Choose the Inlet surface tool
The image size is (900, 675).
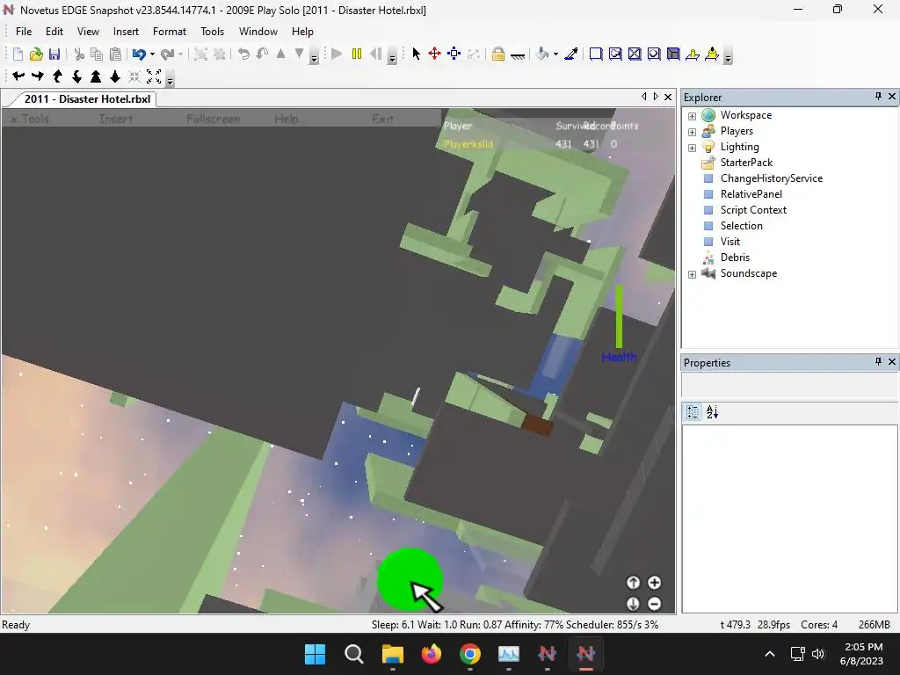[673, 54]
